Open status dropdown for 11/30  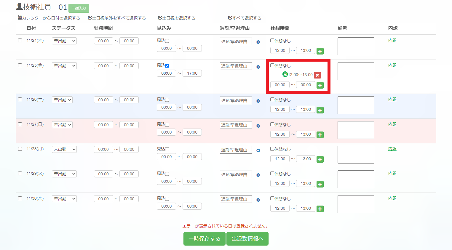(64, 199)
